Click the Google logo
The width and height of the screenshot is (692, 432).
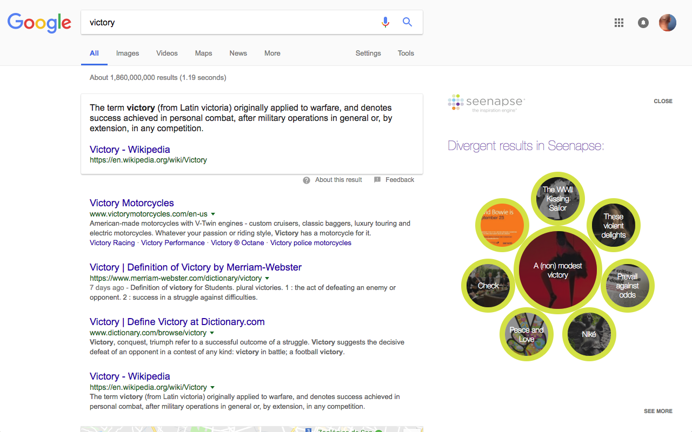[x=39, y=23]
